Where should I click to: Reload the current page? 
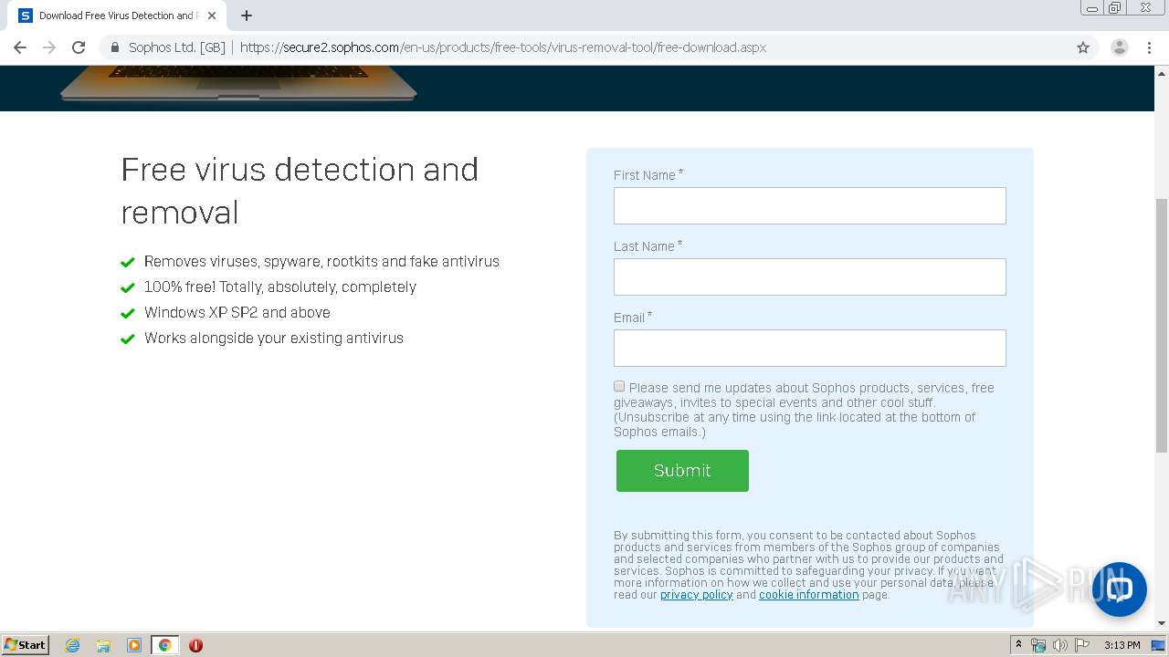(x=79, y=47)
